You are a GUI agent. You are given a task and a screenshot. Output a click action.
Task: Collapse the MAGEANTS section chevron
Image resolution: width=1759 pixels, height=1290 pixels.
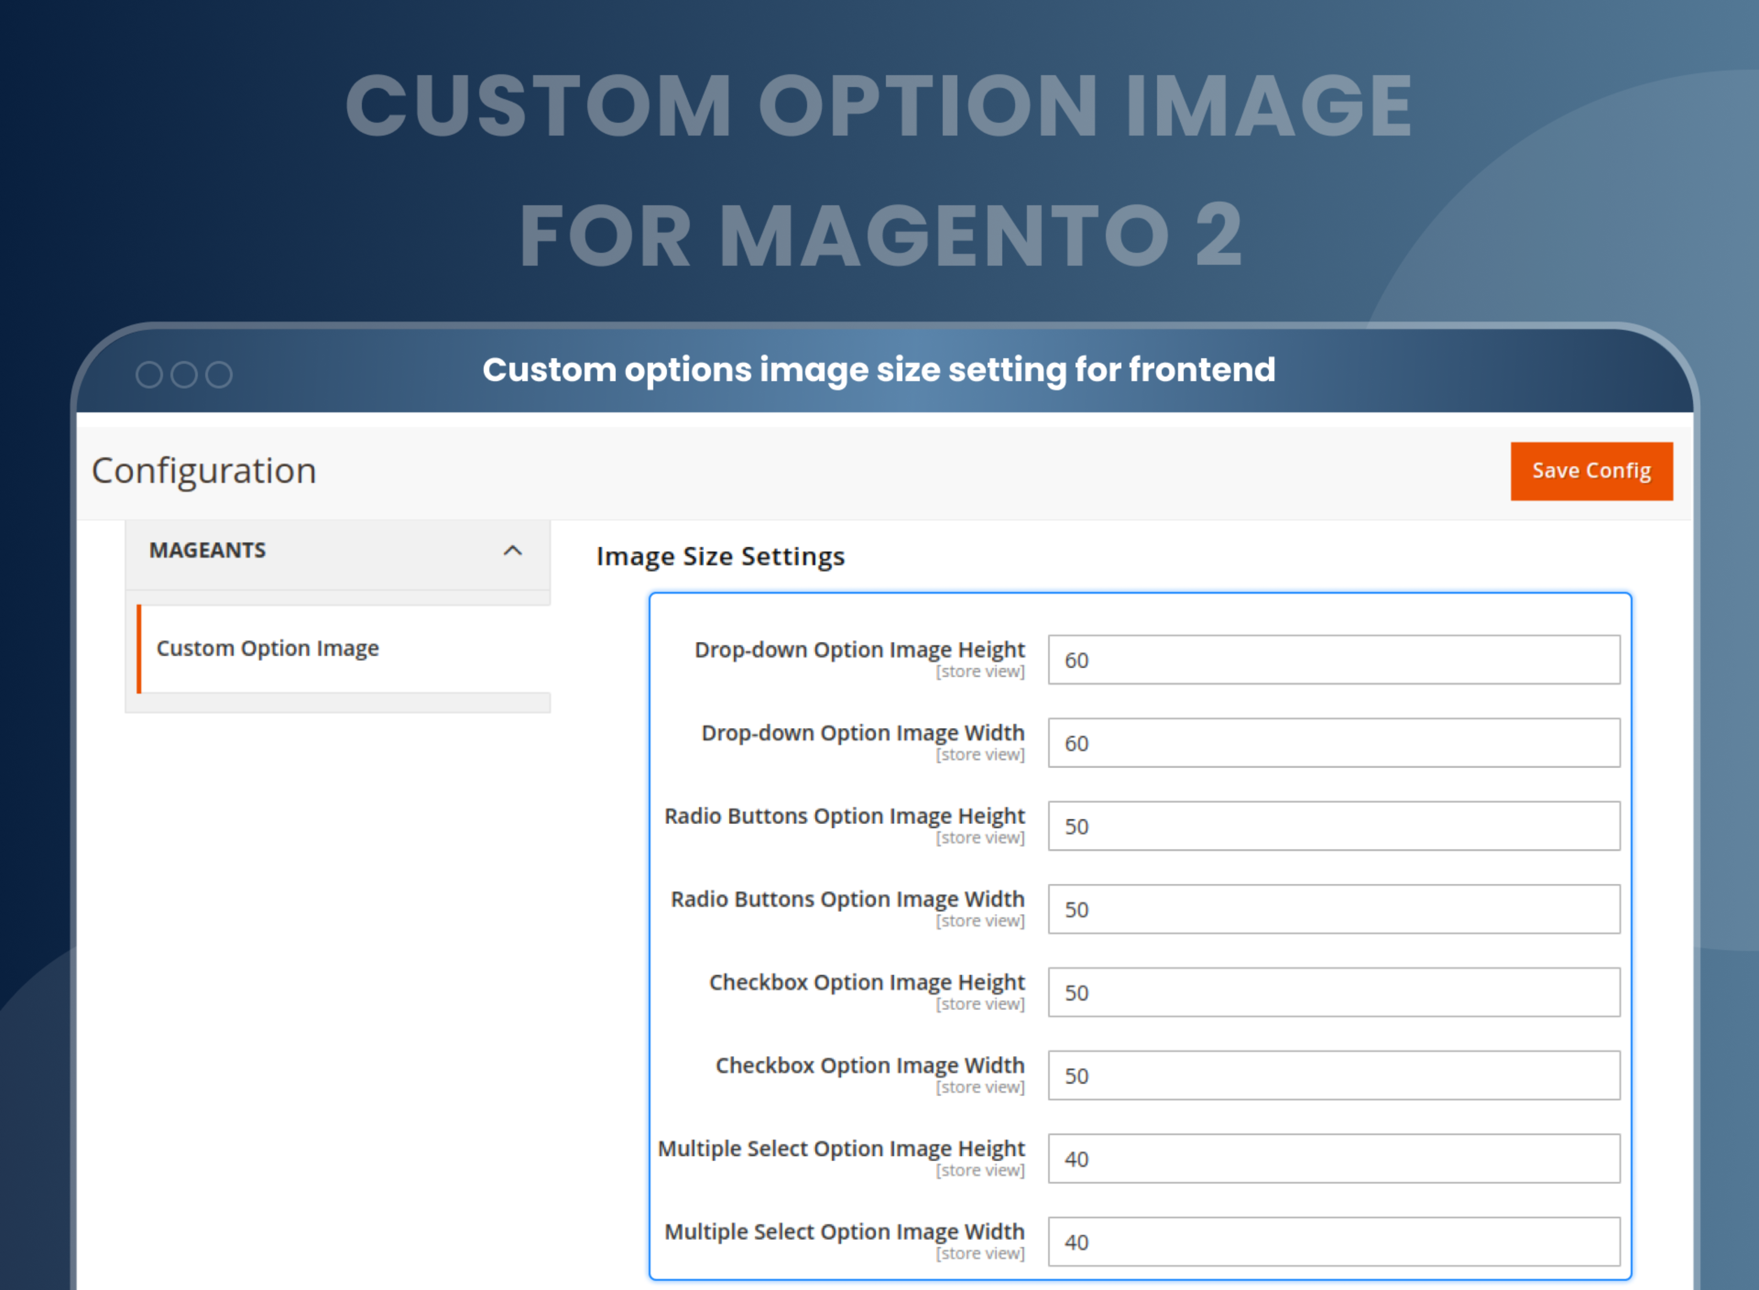pos(513,551)
